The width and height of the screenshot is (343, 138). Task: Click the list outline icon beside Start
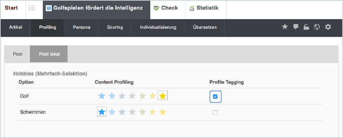(32, 8)
